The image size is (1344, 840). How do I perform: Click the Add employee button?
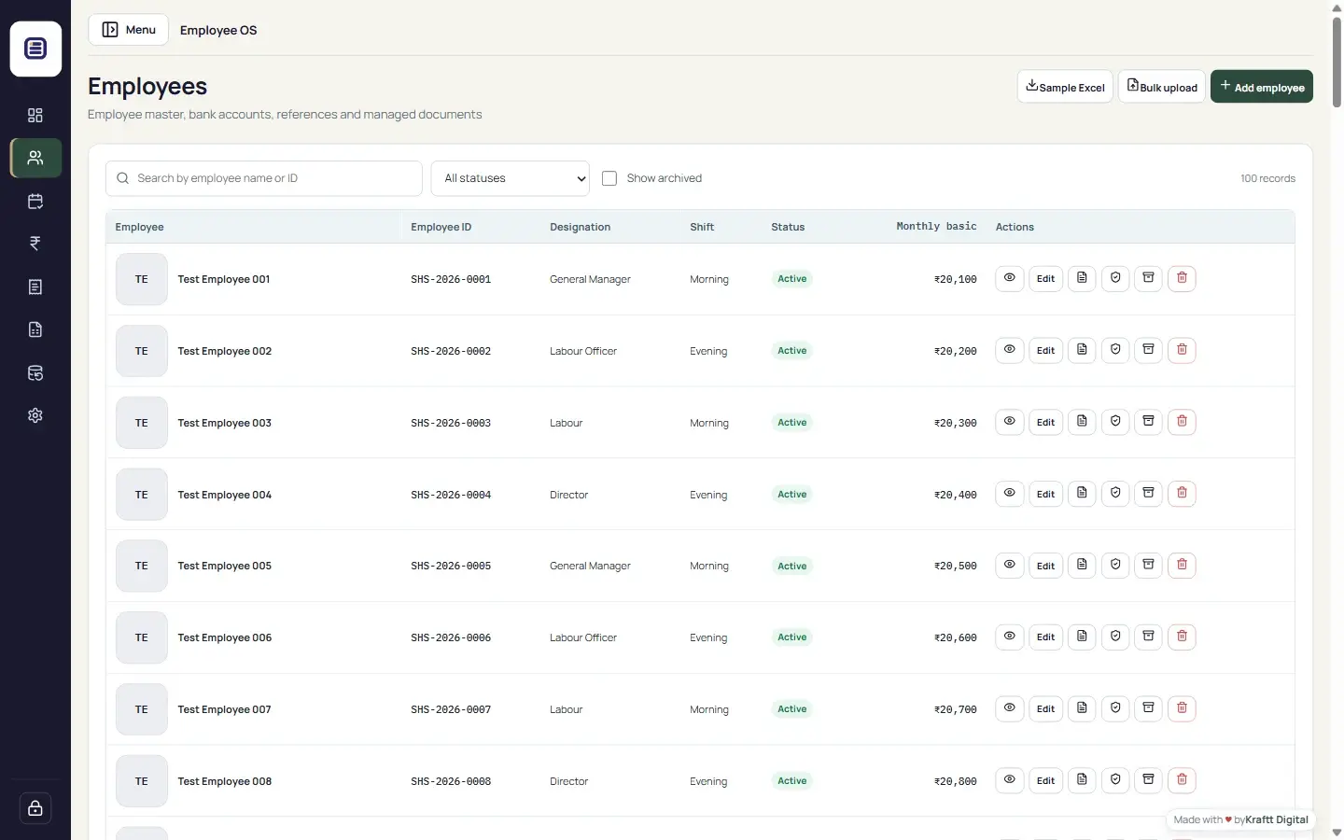[x=1262, y=87]
